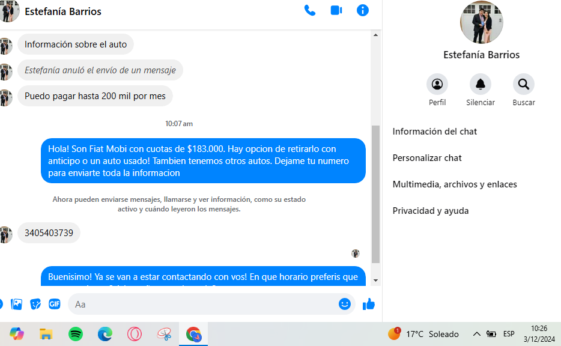This screenshot has height=346, width=561.
Task: Click the small seen-receipt avatar
Action: click(x=355, y=253)
